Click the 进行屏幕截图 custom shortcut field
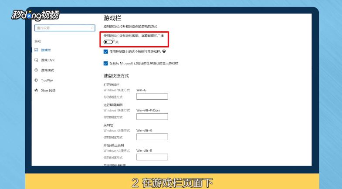342x189 pixels. 152,117
